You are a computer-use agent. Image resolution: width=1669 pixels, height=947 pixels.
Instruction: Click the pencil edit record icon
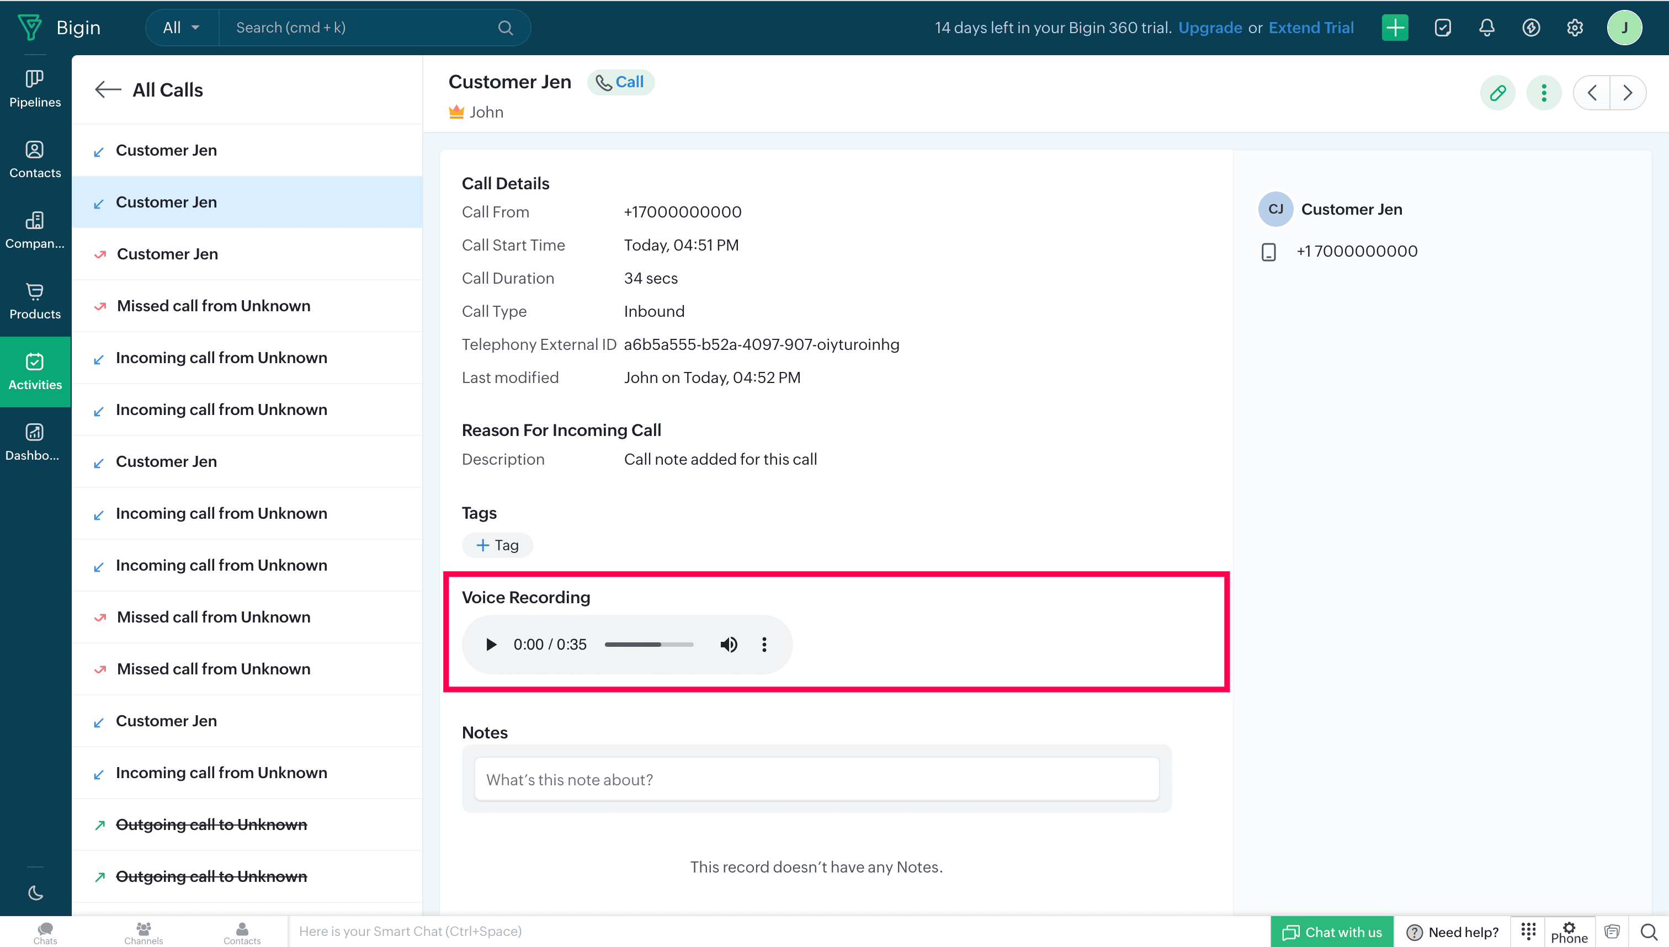pyautogui.click(x=1497, y=93)
